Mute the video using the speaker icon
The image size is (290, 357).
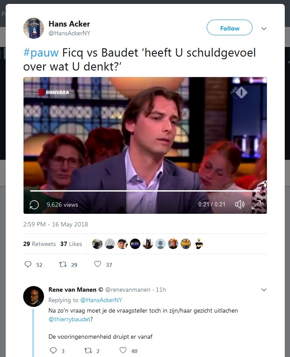(239, 205)
